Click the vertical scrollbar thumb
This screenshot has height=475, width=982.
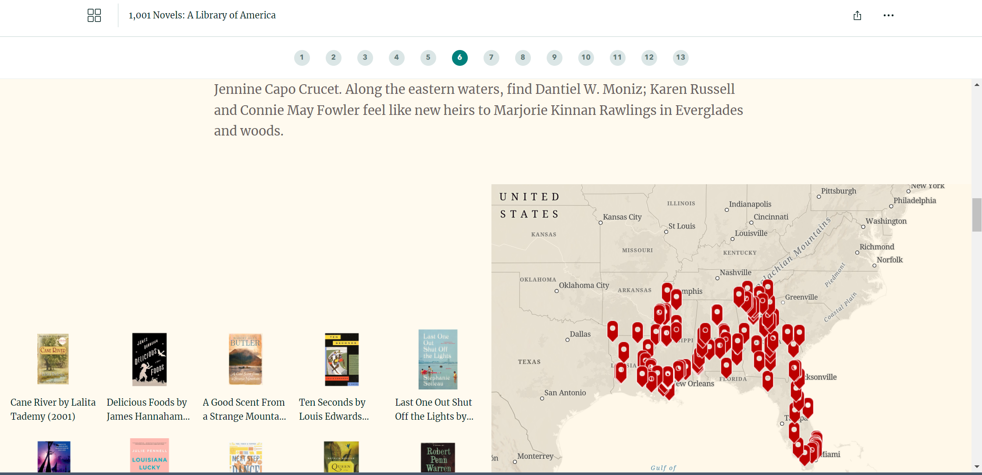point(976,214)
